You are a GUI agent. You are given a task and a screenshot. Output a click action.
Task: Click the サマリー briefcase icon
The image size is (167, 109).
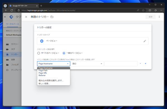pyautogui.click(x=7, y=44)
